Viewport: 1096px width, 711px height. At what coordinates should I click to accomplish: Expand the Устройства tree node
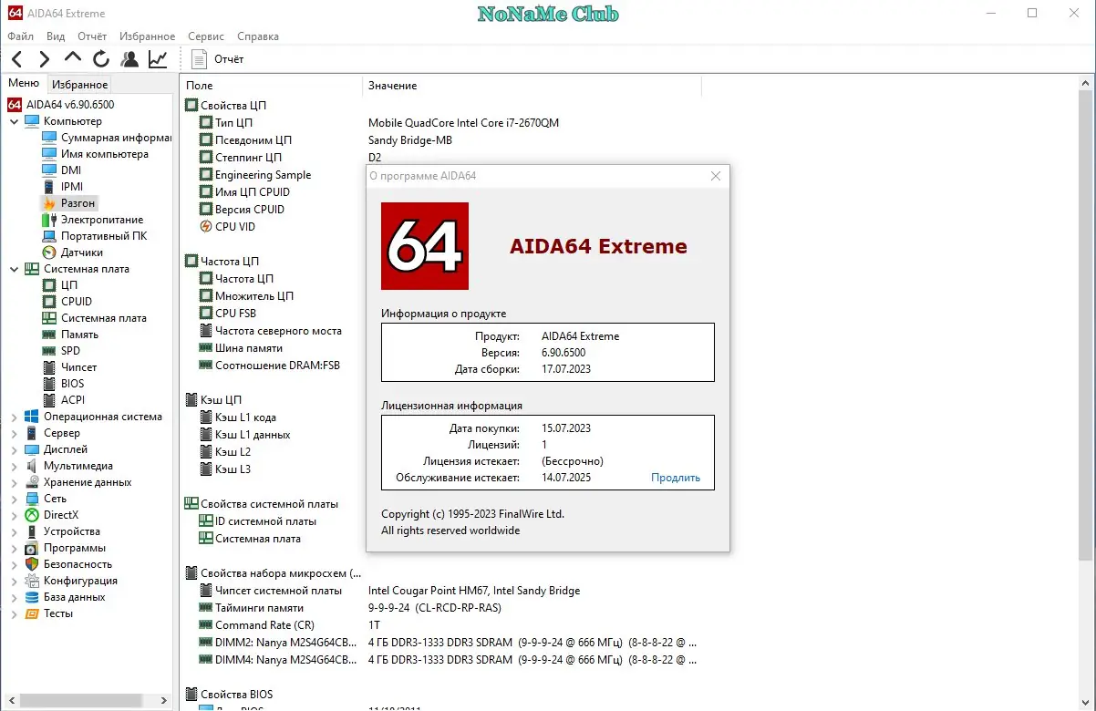(14, 531)
